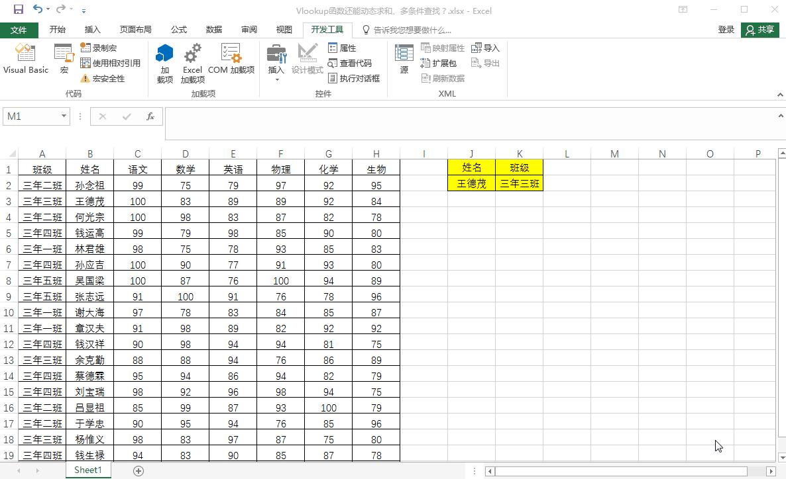Open the COM 加载项 manager
786x479 pixels.
[x=231, y=60]
